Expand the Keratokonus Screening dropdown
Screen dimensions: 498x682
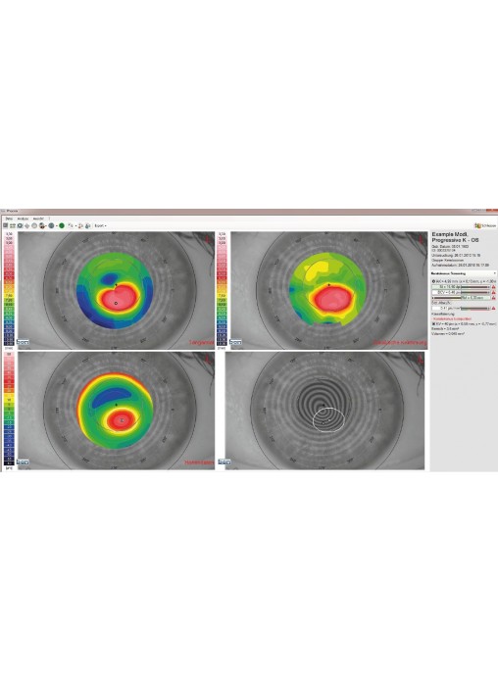coord(494,273)
